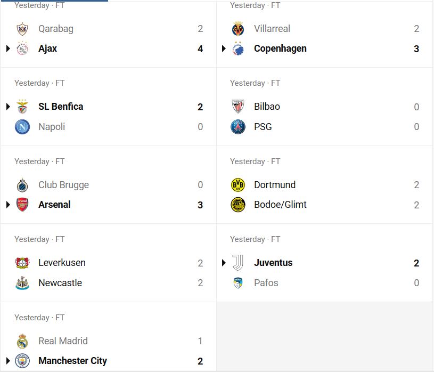Image resolution: width=434 pixels, height=372 pixels.
Task: Click the Napoli blue N logo
Action: (22, 127)
